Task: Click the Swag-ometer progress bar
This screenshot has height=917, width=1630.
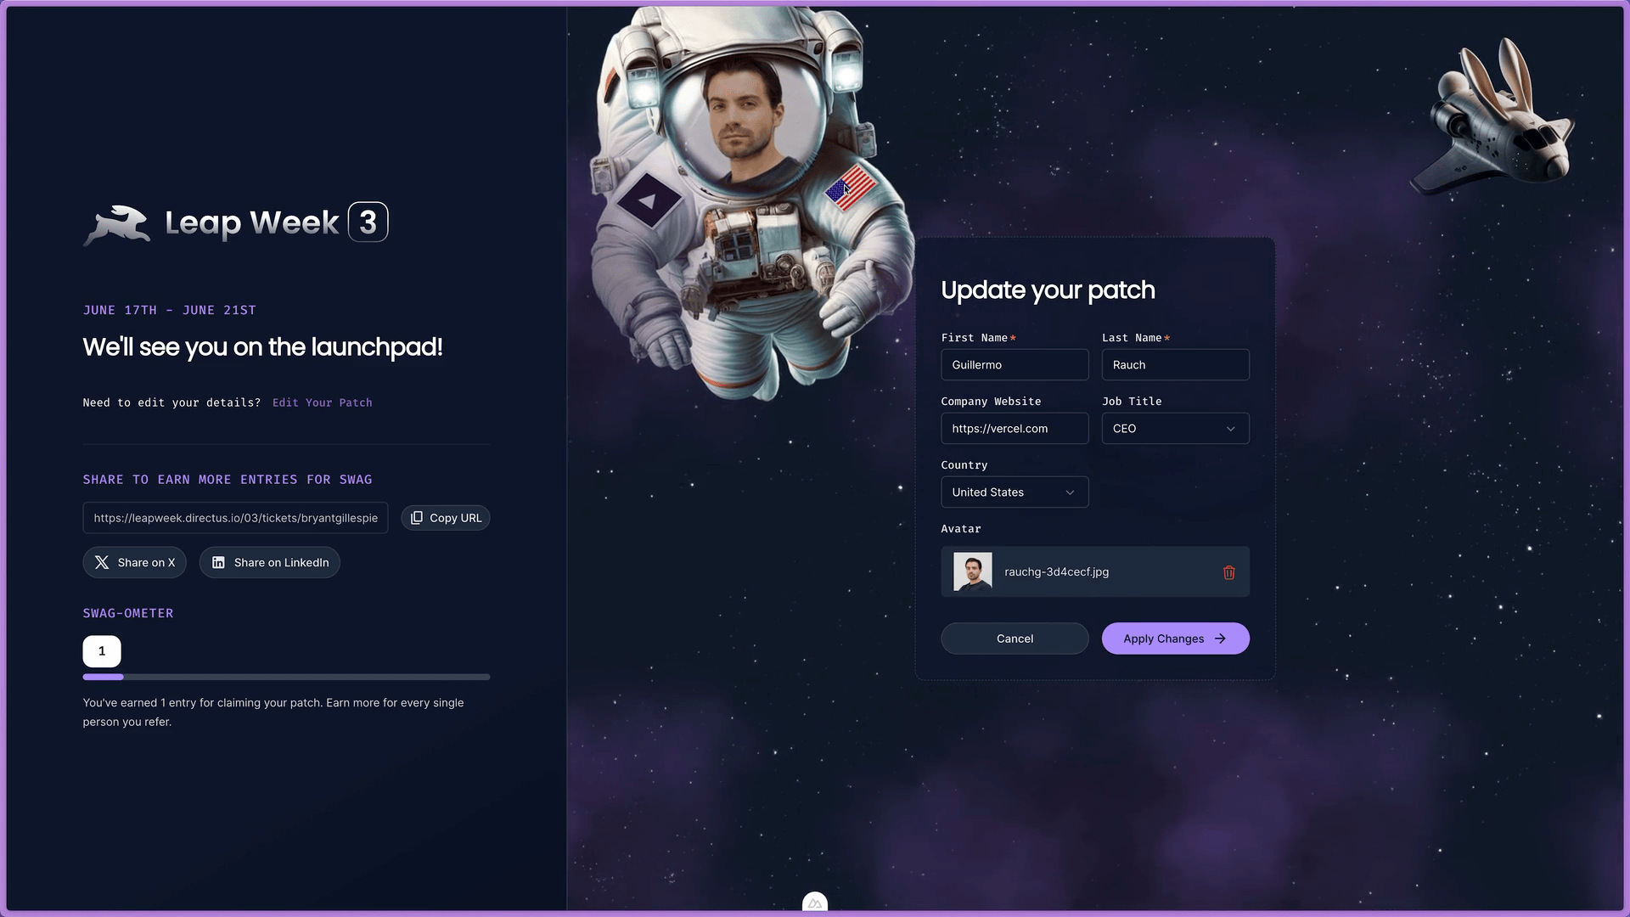Action: [x=286, y=677]
